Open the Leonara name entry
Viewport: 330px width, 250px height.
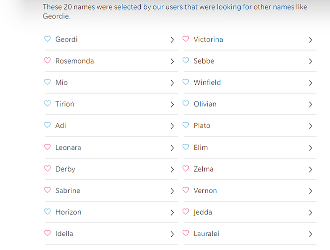pos(111,147)
